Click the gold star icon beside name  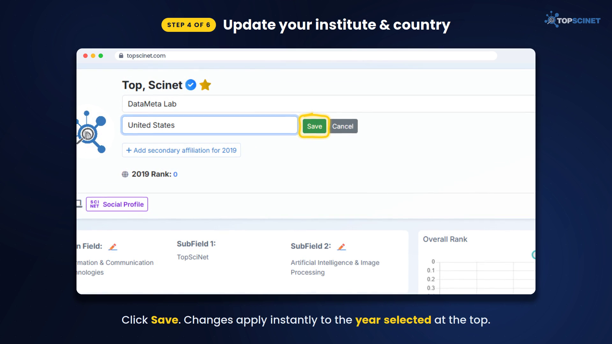point(205,85)
